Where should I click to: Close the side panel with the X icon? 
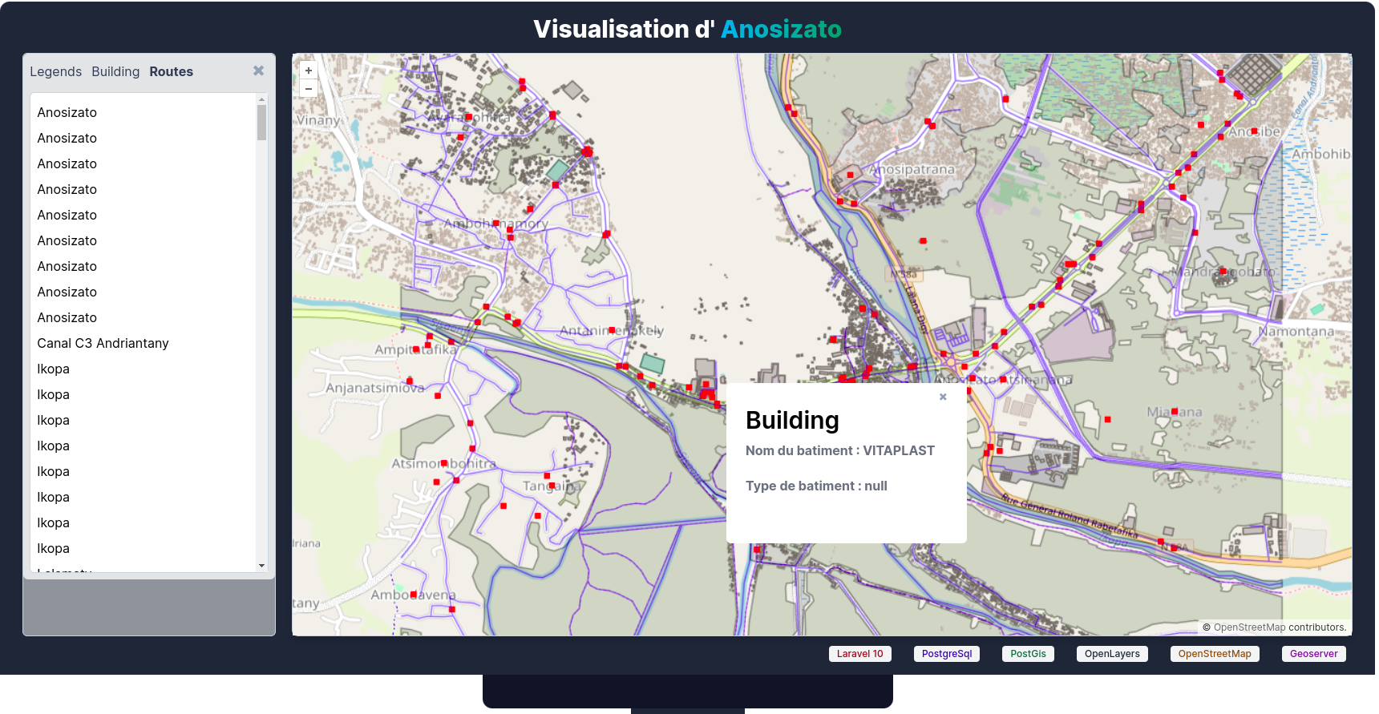258,71
